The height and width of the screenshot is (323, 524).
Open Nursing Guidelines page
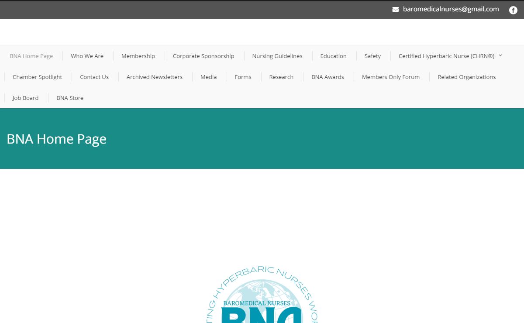(277, 56)
